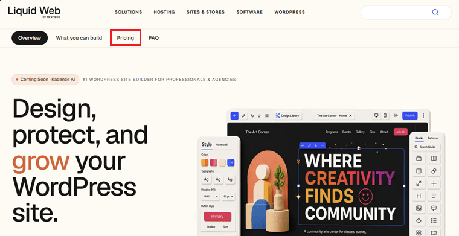The width and height of the screenshot is (459, 236).
Task: Insert the gift box block
Action: click(x=419, y=158)
